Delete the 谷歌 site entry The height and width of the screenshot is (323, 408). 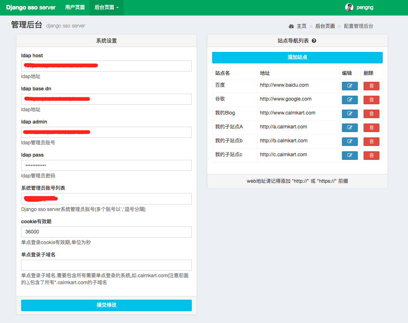(371, 100)
